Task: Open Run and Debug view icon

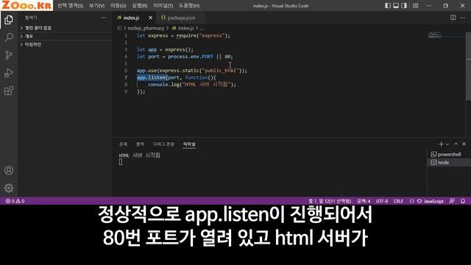Action: pos(9,73)
